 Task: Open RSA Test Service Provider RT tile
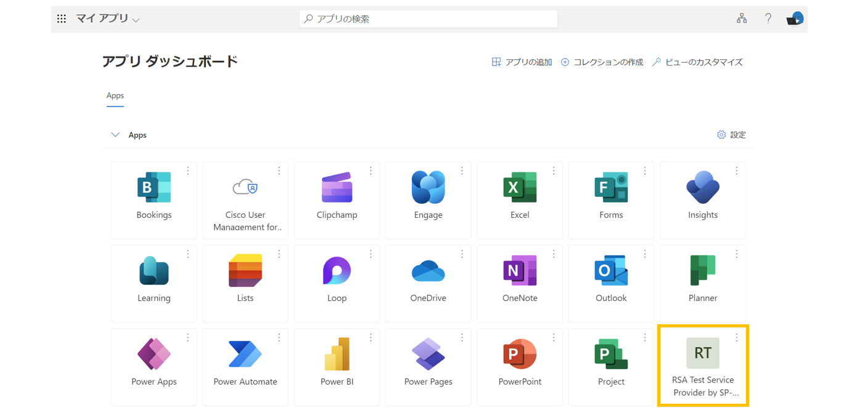[x=703, y=367]
